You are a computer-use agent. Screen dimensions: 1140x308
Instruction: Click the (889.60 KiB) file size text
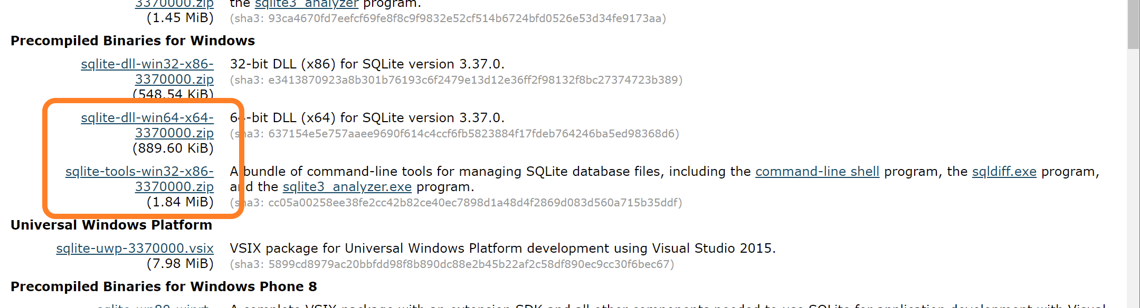173,148
